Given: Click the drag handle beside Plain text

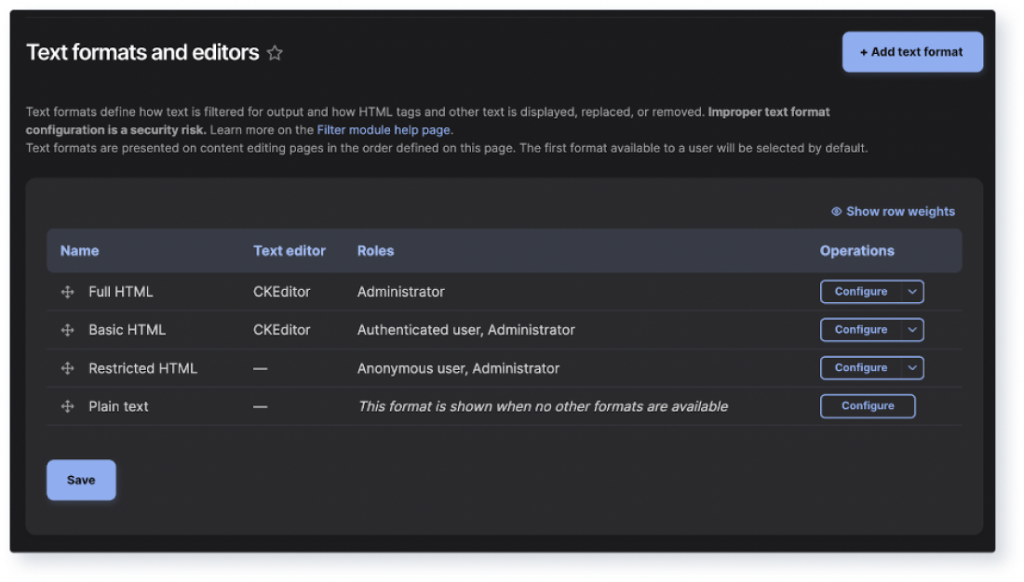Looking at the screenshot, I should 66,406.
